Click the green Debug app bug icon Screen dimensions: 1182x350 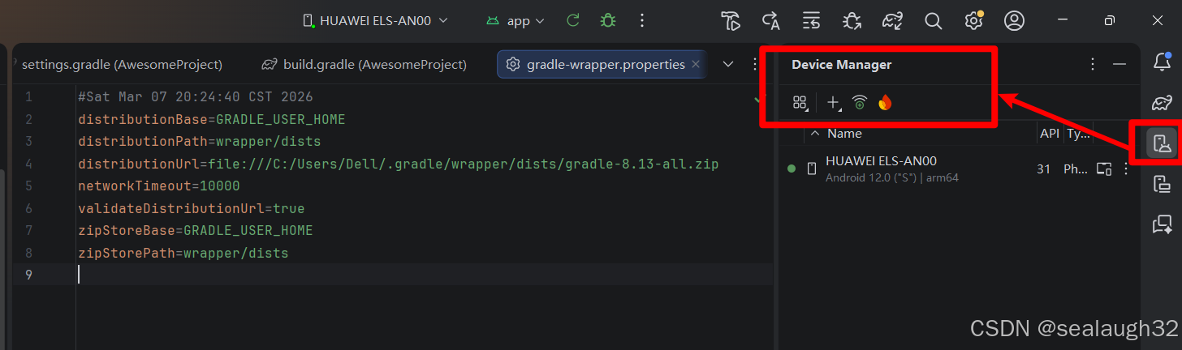(607, 21)
